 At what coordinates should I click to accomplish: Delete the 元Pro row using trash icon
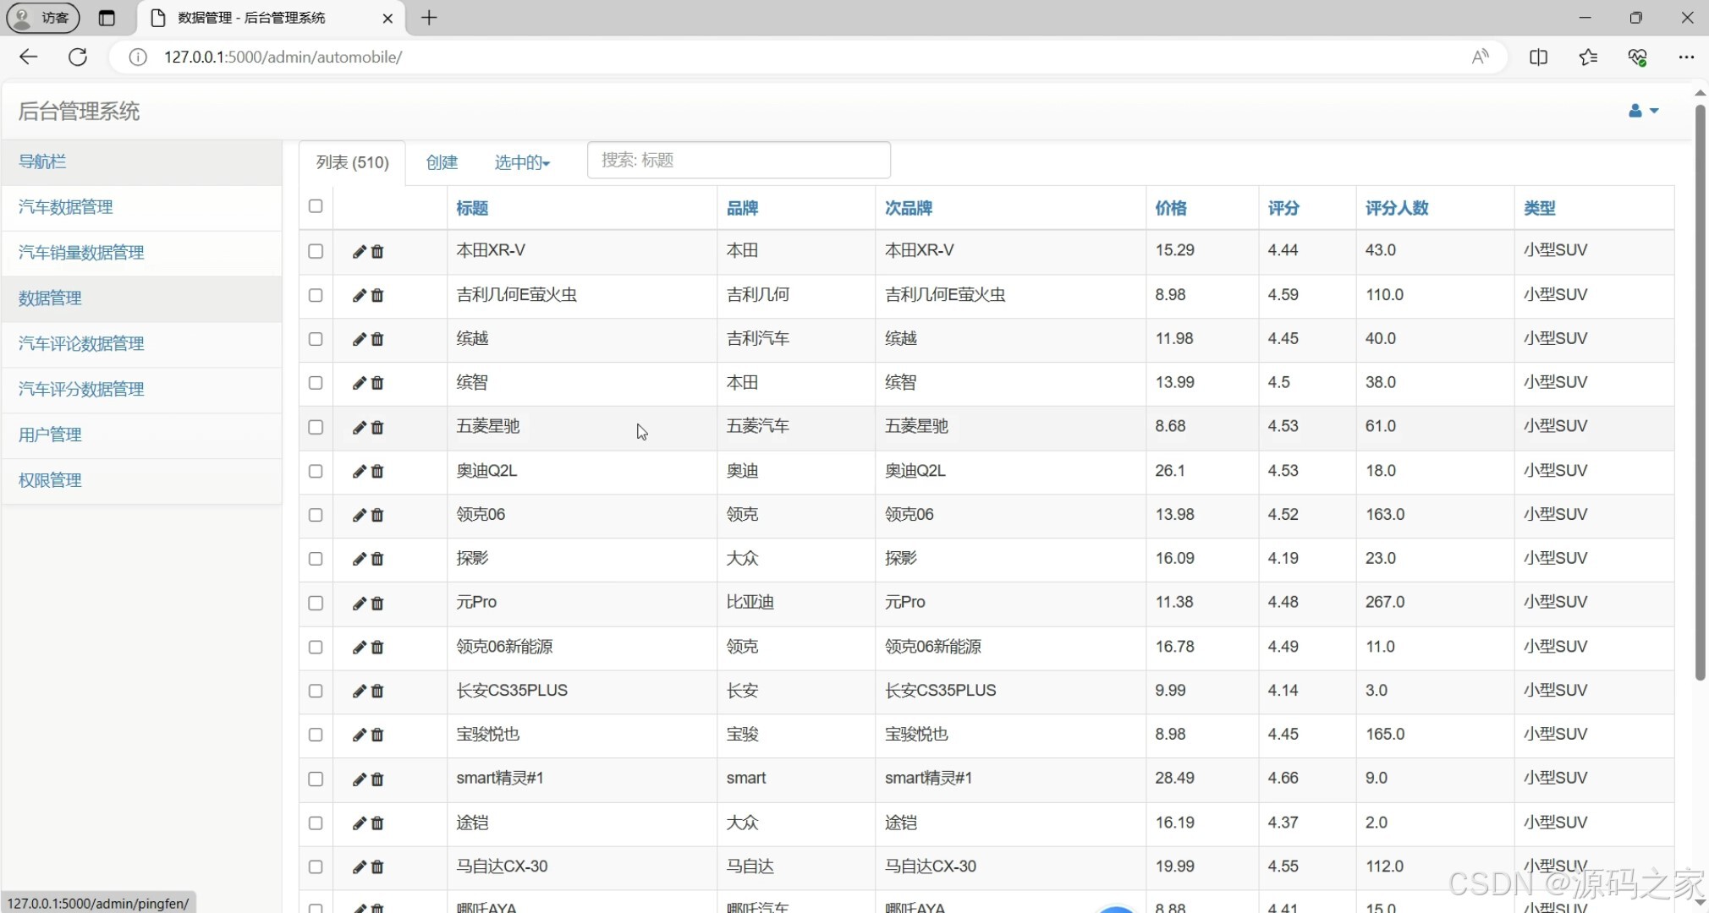377,604
